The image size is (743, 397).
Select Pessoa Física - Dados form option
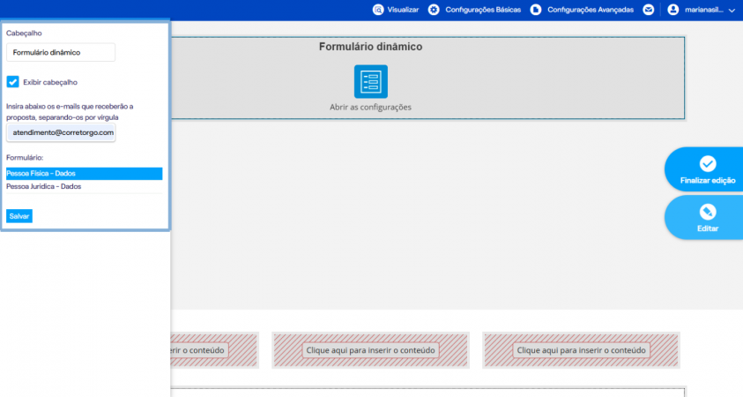coord(85,174)
